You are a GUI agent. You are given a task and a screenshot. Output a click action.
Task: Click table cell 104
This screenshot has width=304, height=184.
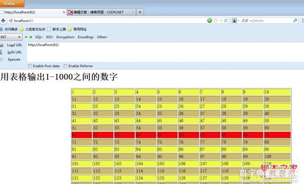[146, 164]
